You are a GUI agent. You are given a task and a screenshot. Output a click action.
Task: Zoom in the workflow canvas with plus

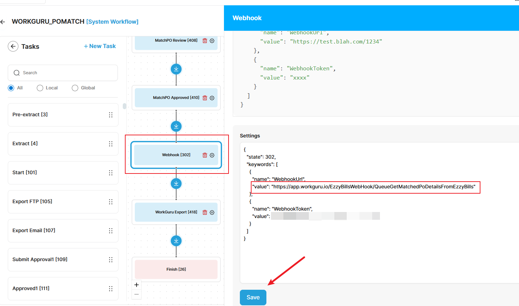tap(137, 285)
